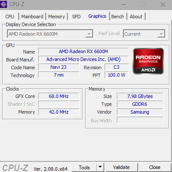
Task: Click the Radeon Graphics AMD logo
Action: (148, 61)
